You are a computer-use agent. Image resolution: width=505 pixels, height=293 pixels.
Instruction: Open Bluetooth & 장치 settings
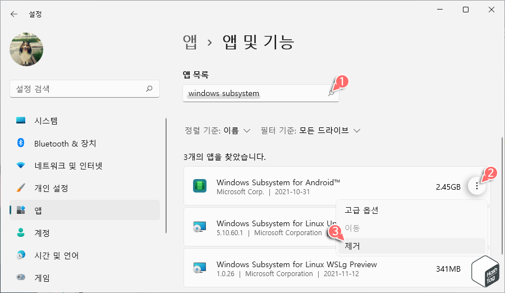[65, 144]
